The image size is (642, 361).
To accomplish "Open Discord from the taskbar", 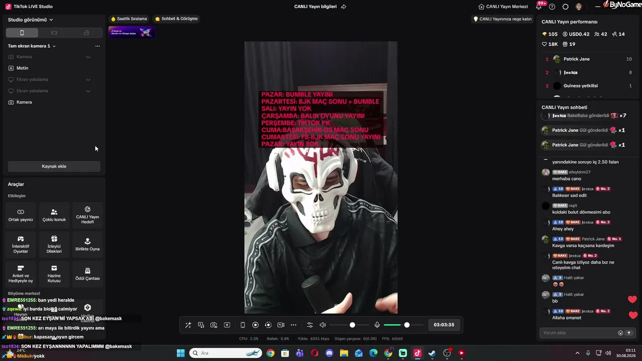I will click(329, 353).
